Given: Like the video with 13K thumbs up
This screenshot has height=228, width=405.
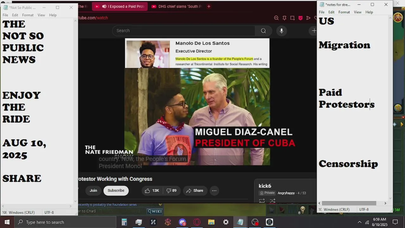Looking at the screenshot, I should pyautogui.click(x=152, y=191).
